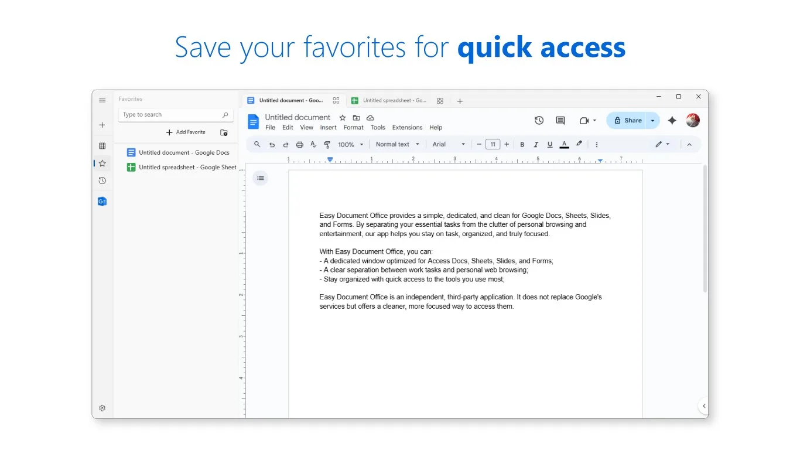The height and width of the screenshot is (450, 800).
Task: Decrease the font size
Action: (x=479, y=144)
